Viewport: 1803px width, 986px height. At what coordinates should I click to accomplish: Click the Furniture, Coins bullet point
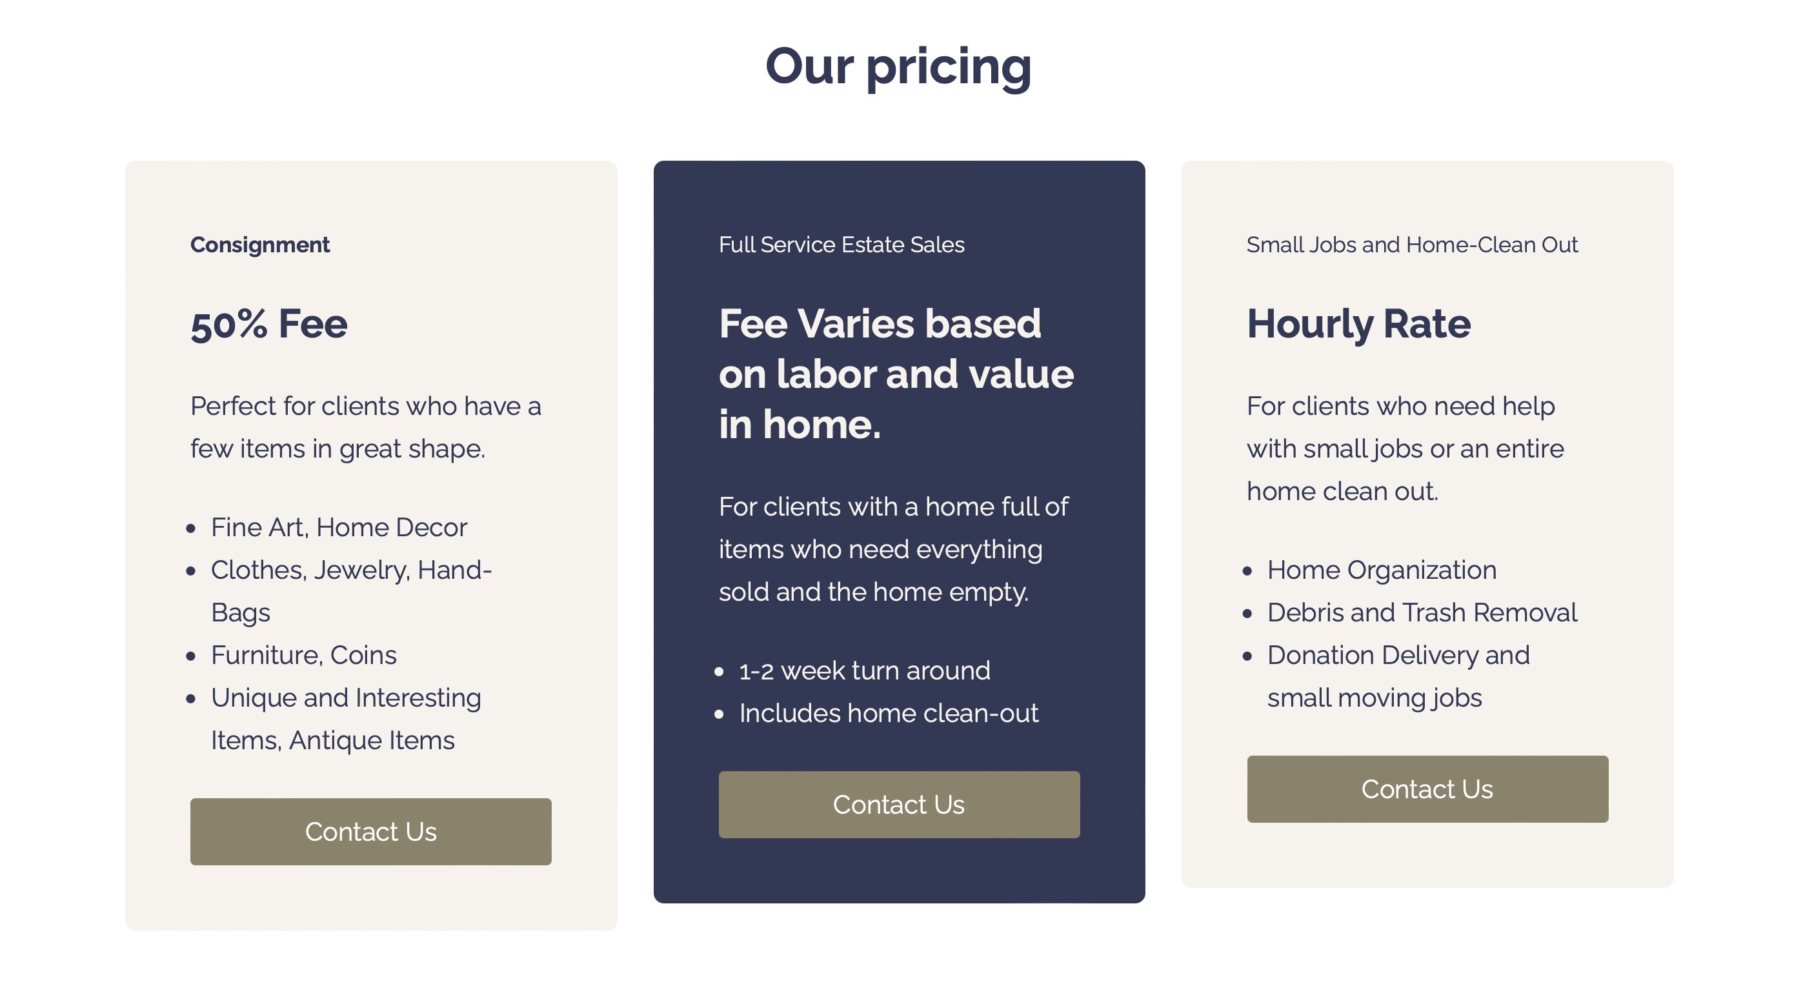click(x=303, y=654)
